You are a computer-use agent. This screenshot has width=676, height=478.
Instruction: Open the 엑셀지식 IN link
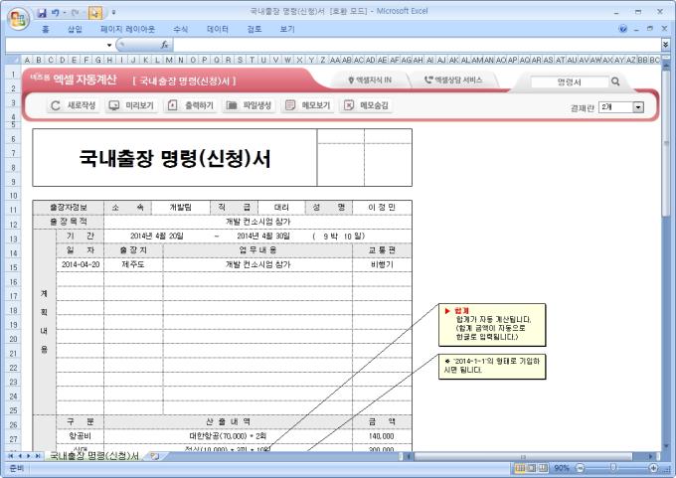coord(370,80)
